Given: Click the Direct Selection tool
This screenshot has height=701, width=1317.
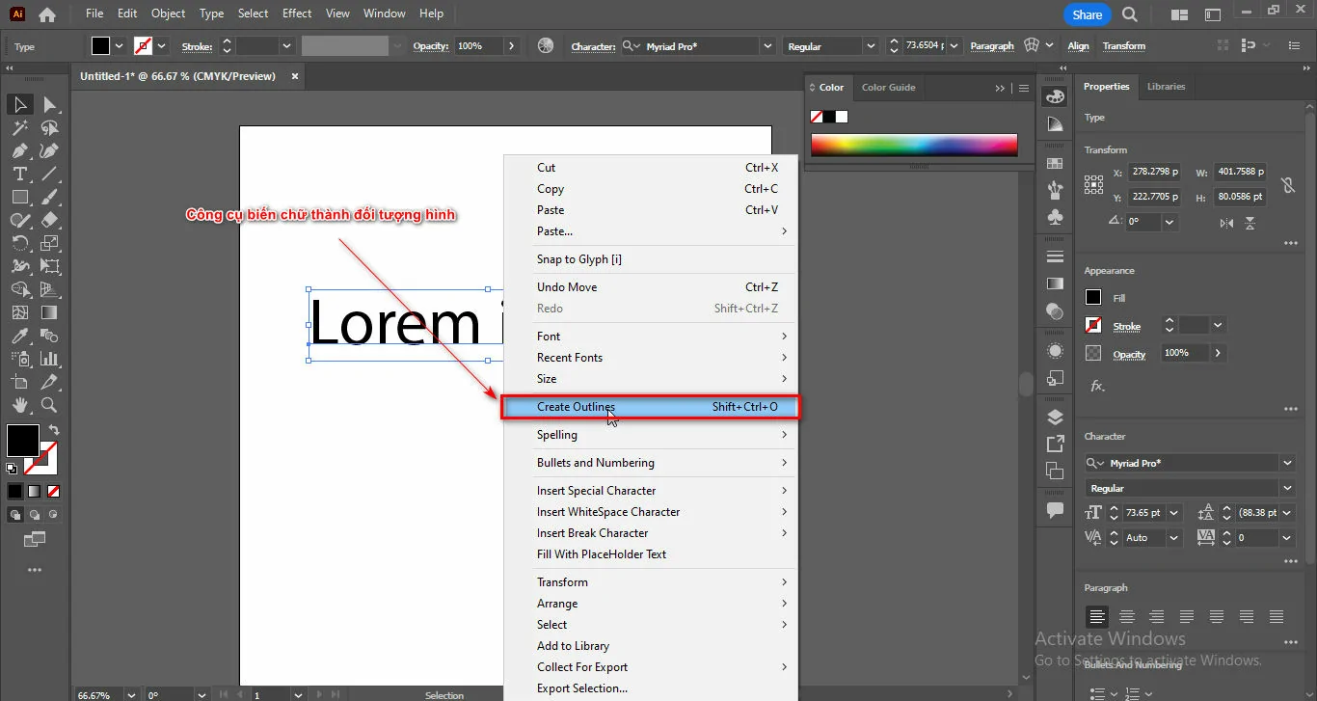Looking at the screenshot, I should 49,104.
